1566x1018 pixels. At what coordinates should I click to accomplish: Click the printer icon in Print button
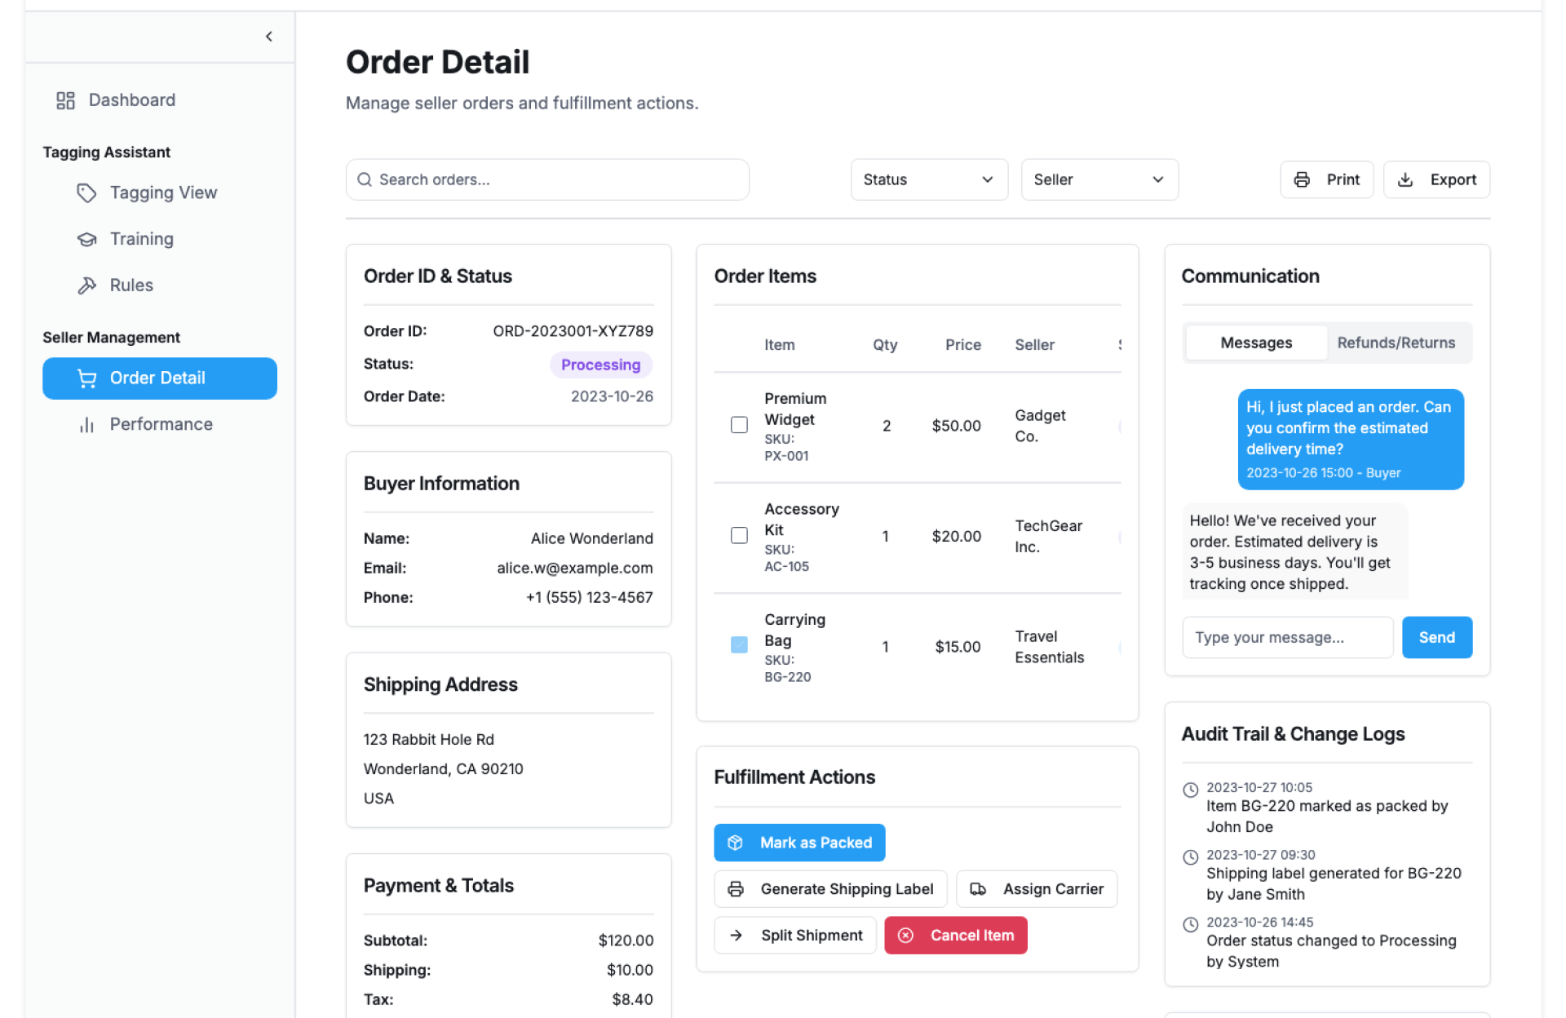click(1302, 179)
